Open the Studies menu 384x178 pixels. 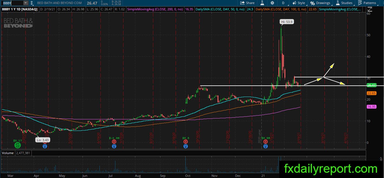pos(344,3)
